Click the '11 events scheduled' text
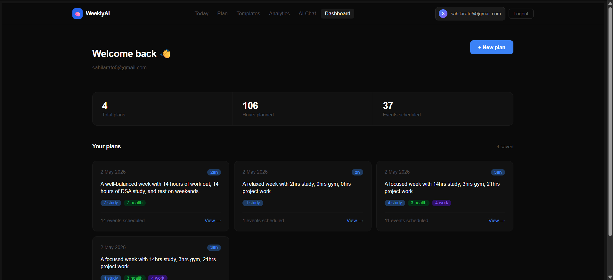Viewport: 613px width, 280px height. point(406,221)
